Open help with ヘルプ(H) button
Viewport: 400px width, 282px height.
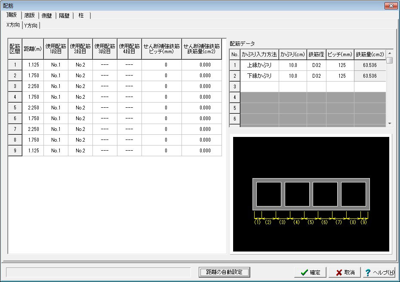[379, 272]
